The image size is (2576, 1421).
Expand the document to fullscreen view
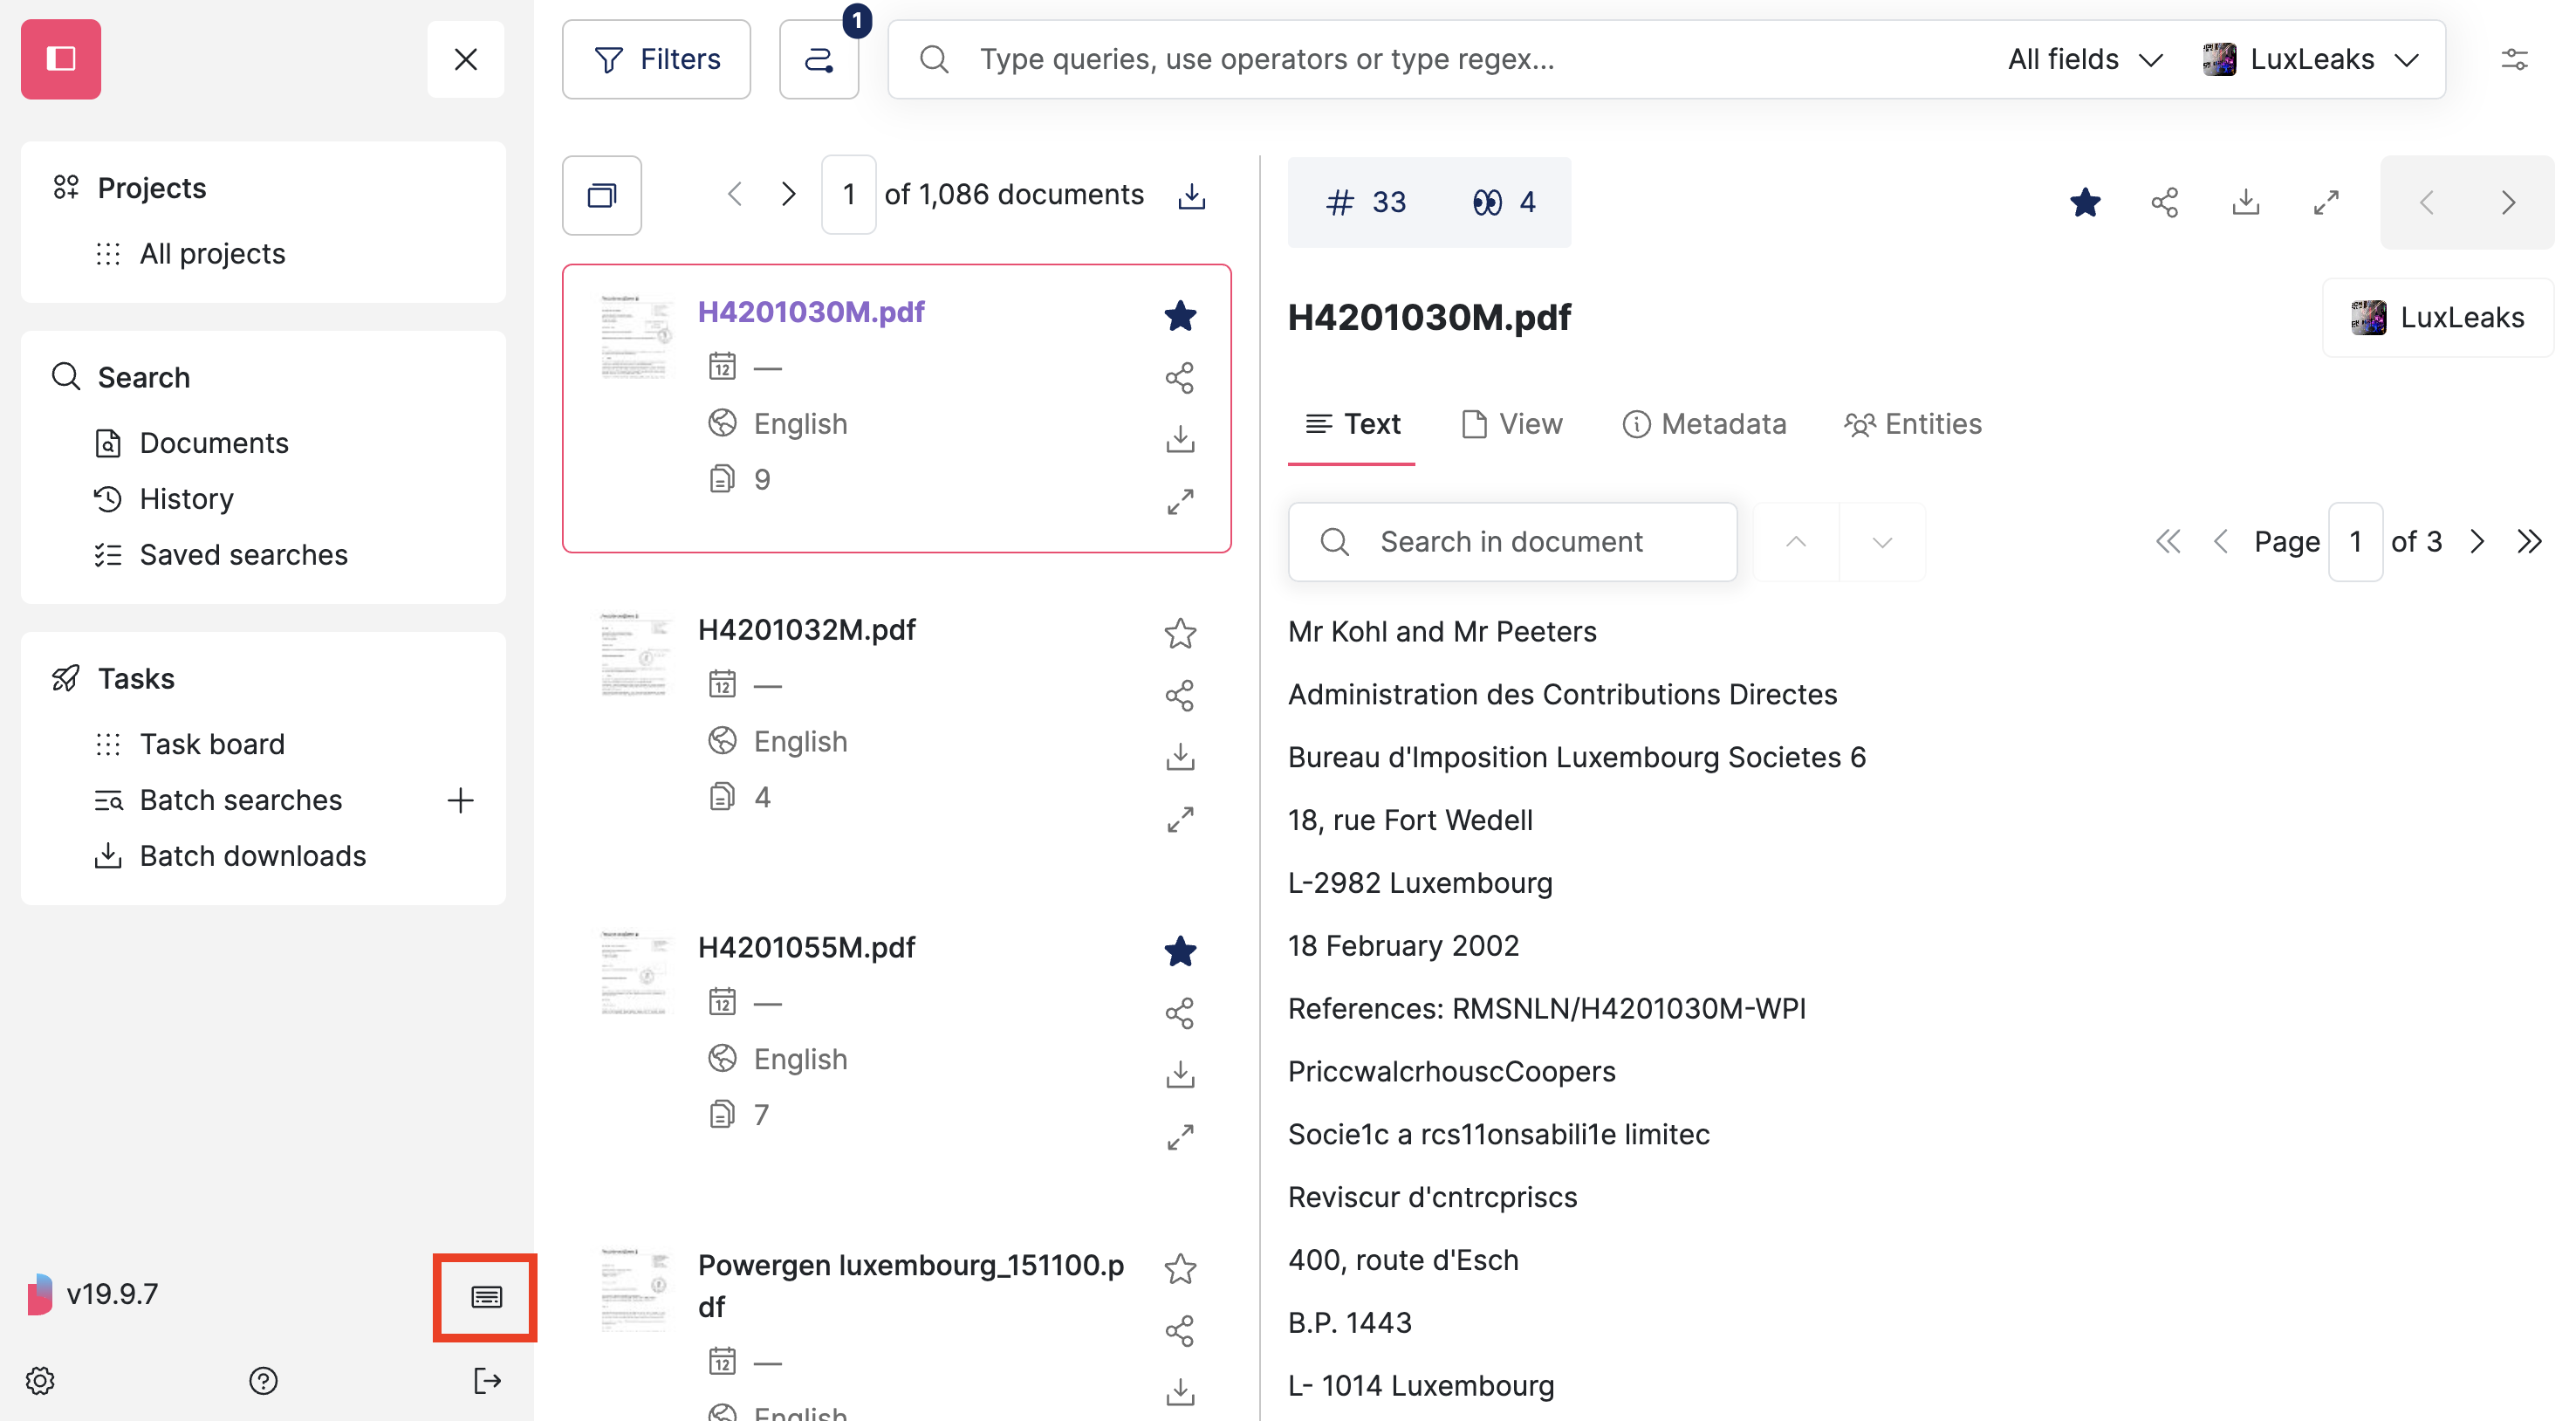click(x=2326, y=202)
